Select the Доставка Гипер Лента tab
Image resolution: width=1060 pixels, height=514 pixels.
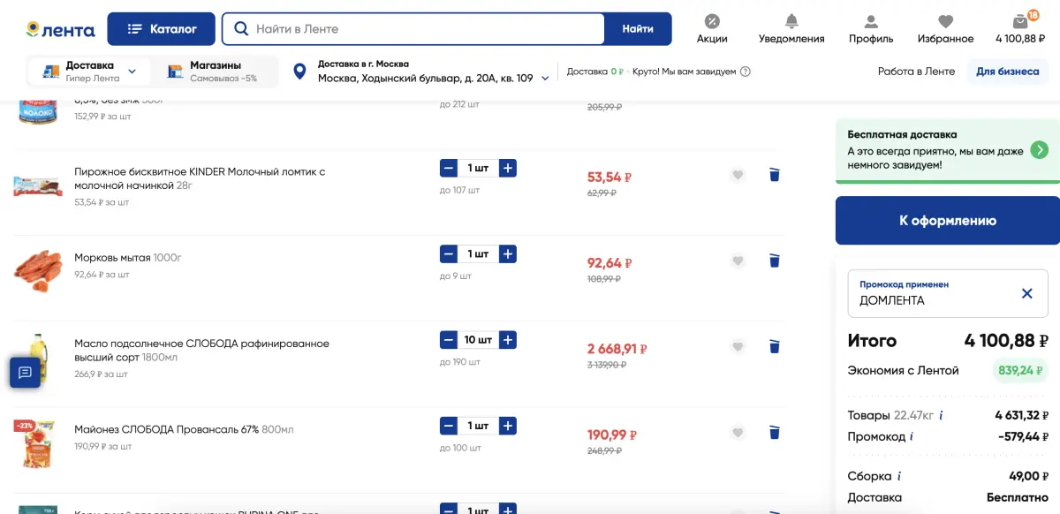[89, 72]
